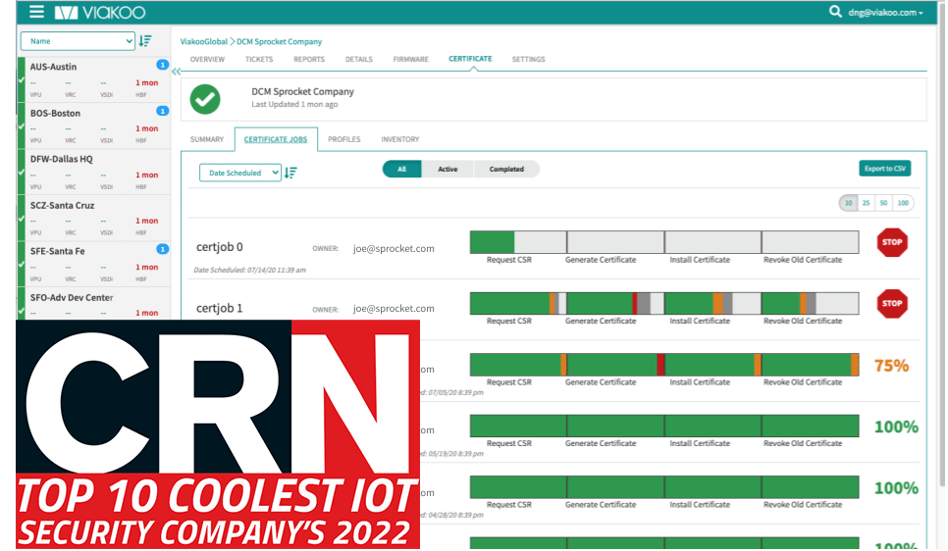Stop certjob 0
The width and height of the screenshot is (948, 551).
click(892, 242)
